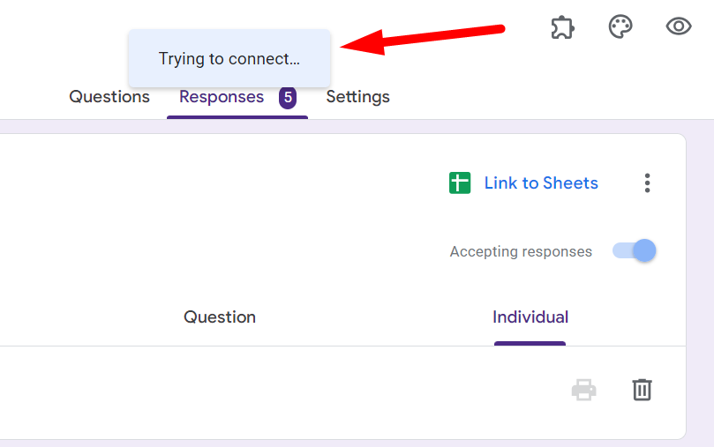Click the print response icon
The width and height of the screenshot is (714, 447).
[x=583, y=389]
